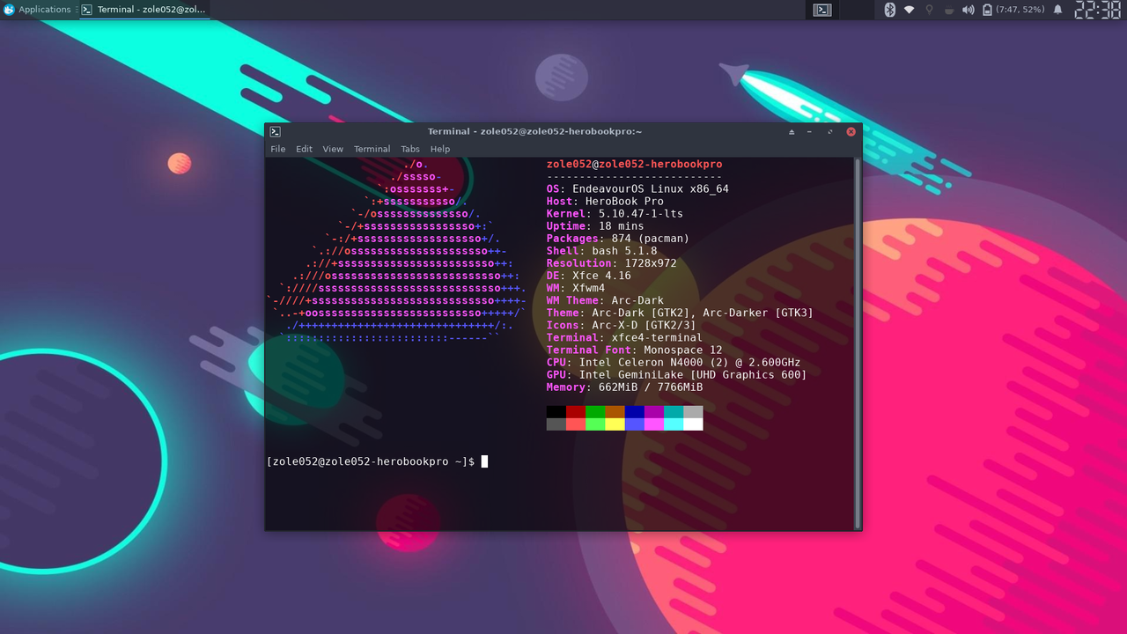Click the light bulb tray icon
This screenshot has width=1127, height=634.
tap(929, 10)
